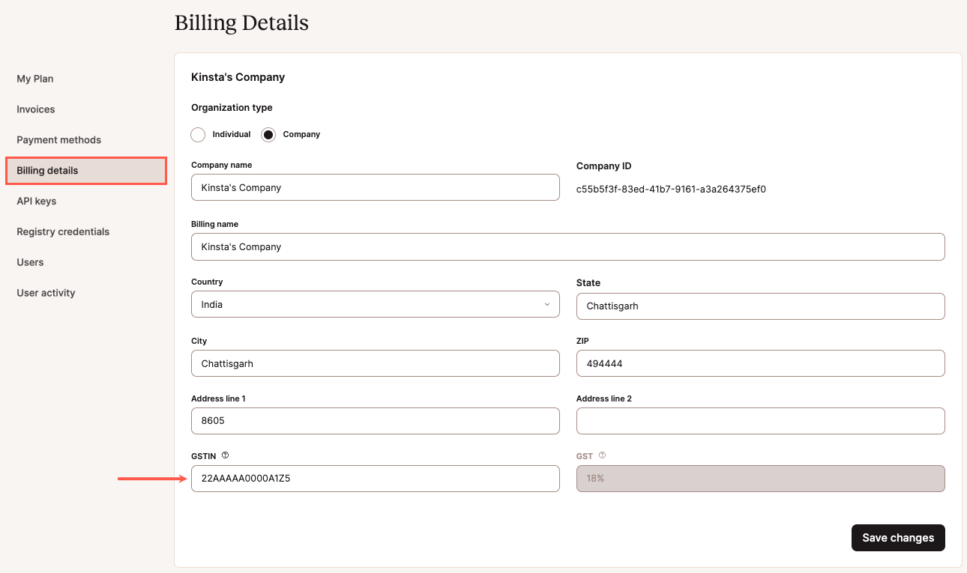View User activity in the sidebar

[x=46, y=294]
